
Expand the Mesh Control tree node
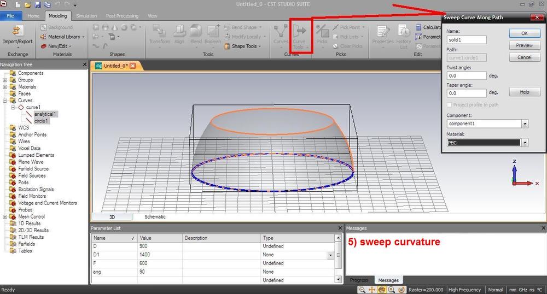tap(5, 216)
